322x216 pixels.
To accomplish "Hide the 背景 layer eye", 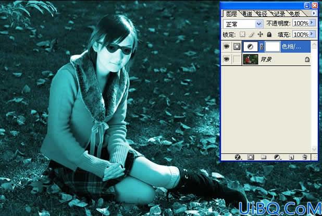I will pos(227,59).
